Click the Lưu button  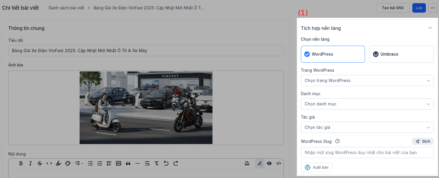(x=419, y=8)
